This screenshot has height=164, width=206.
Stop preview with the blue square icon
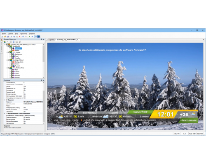(x=32, y=36)
